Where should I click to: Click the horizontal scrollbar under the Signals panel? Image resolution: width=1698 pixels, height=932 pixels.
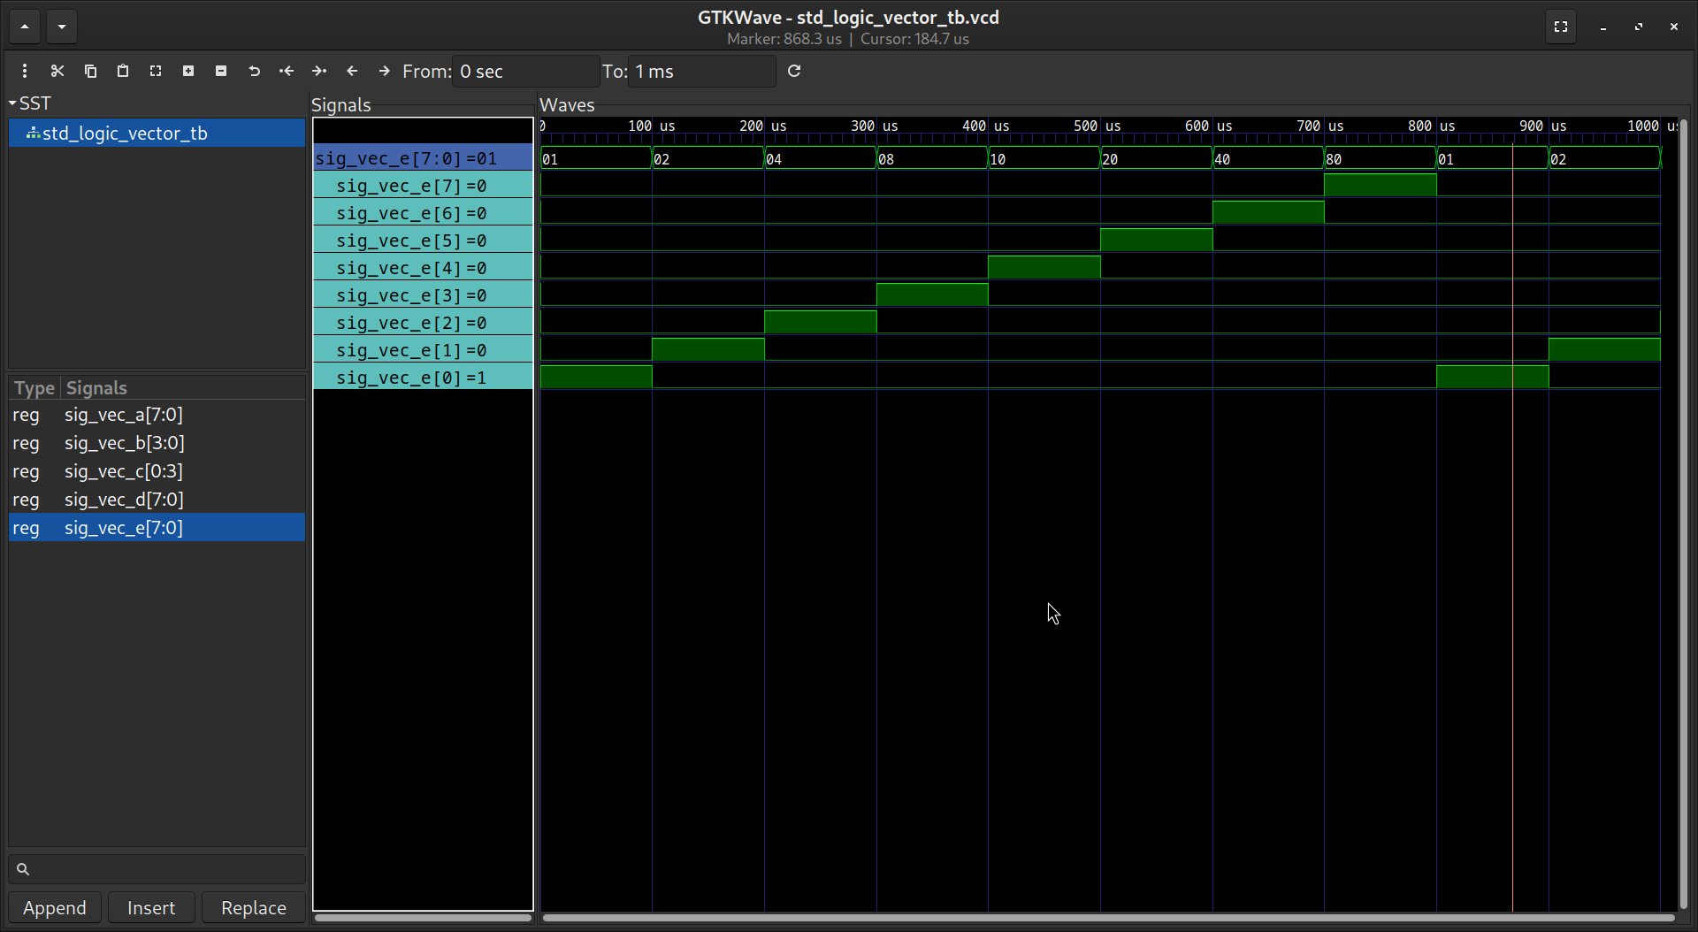[x=423, y=918]
